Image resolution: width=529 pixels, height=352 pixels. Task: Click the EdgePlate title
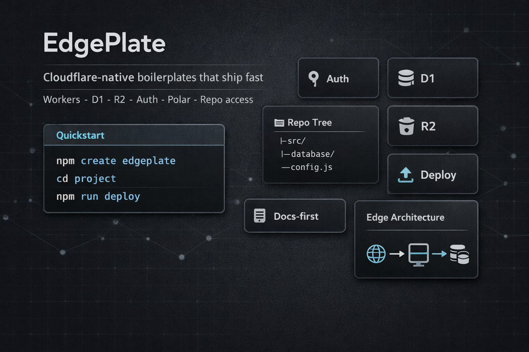[x=104, y=43]
